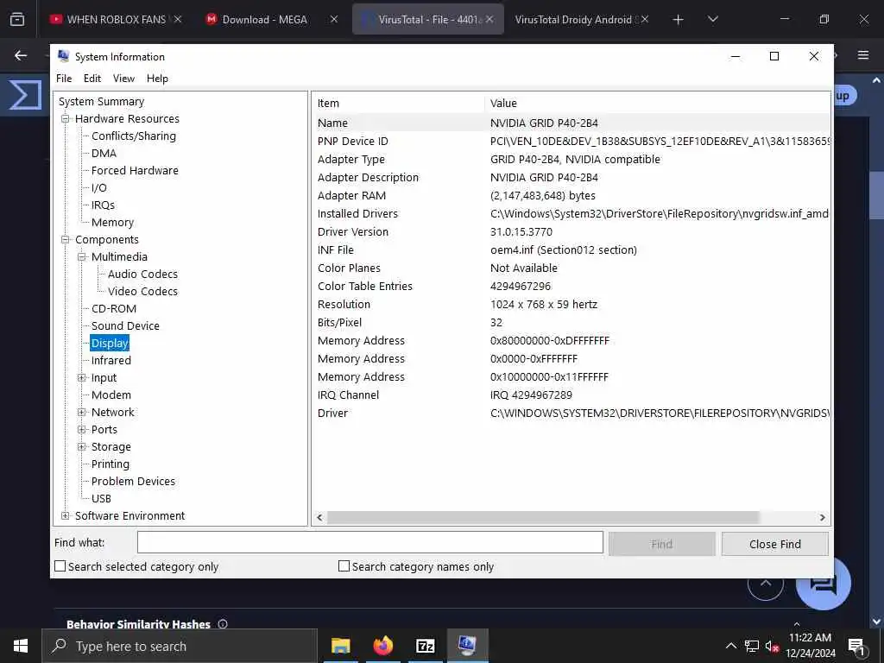Click the scroll-to-top circle arrow
This screenshot has height=663, width=884.
766,584
